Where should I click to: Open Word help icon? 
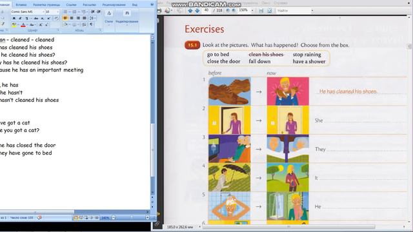coord(152,5)
